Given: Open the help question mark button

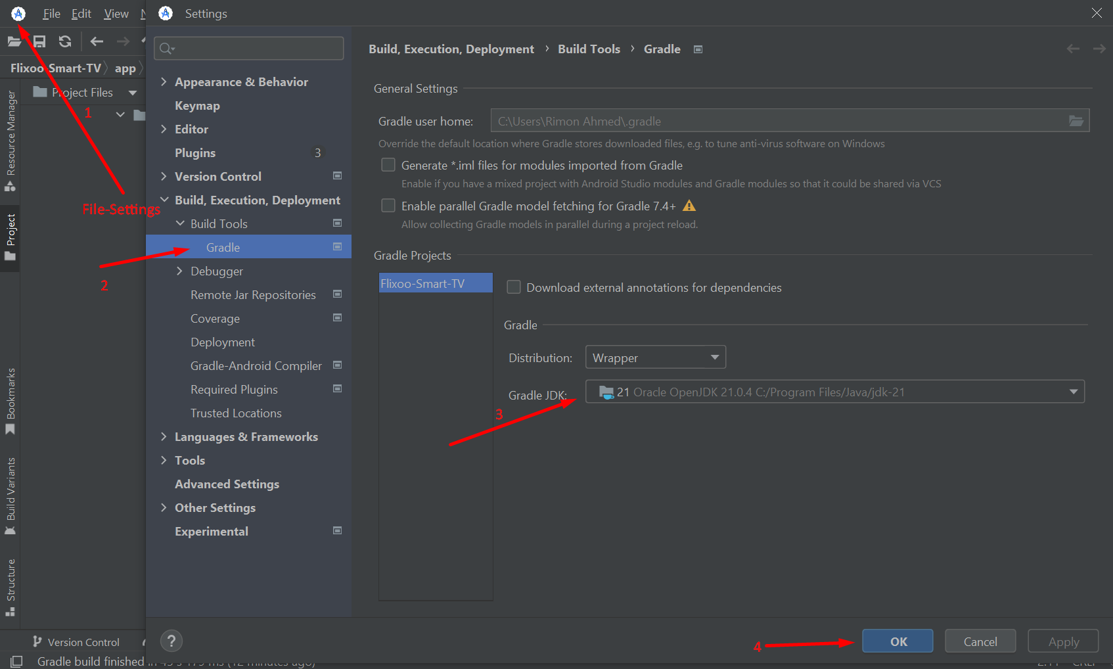Looking at the screenshot, I should click(171, 641).
